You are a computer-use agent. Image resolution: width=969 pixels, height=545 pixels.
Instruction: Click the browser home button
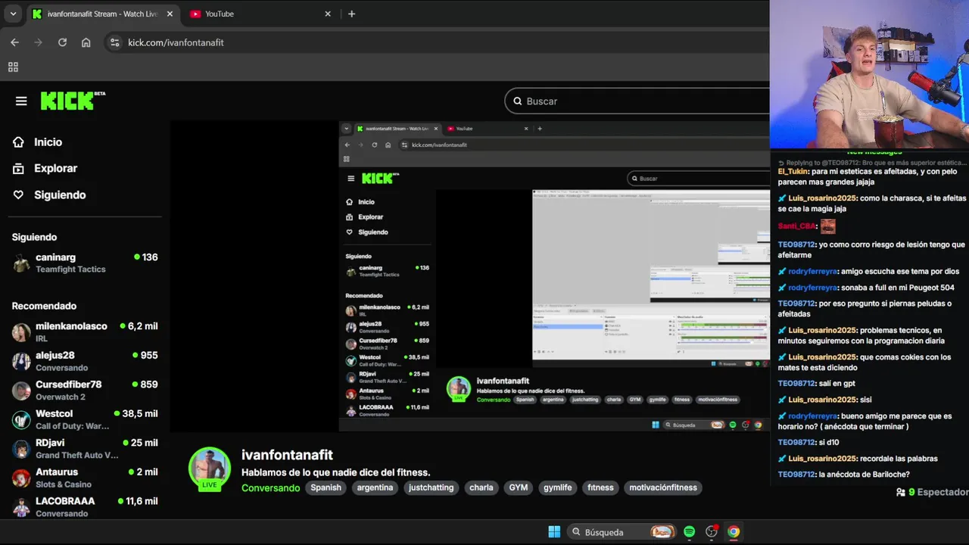pyautogui.click(x=86, y=42)
